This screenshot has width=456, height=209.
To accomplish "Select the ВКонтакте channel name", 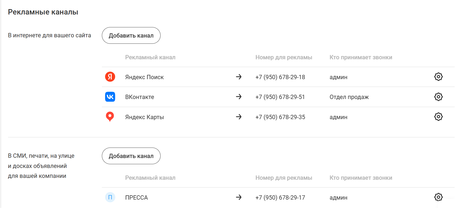I will pyautogui.click(x=139, y=97).
